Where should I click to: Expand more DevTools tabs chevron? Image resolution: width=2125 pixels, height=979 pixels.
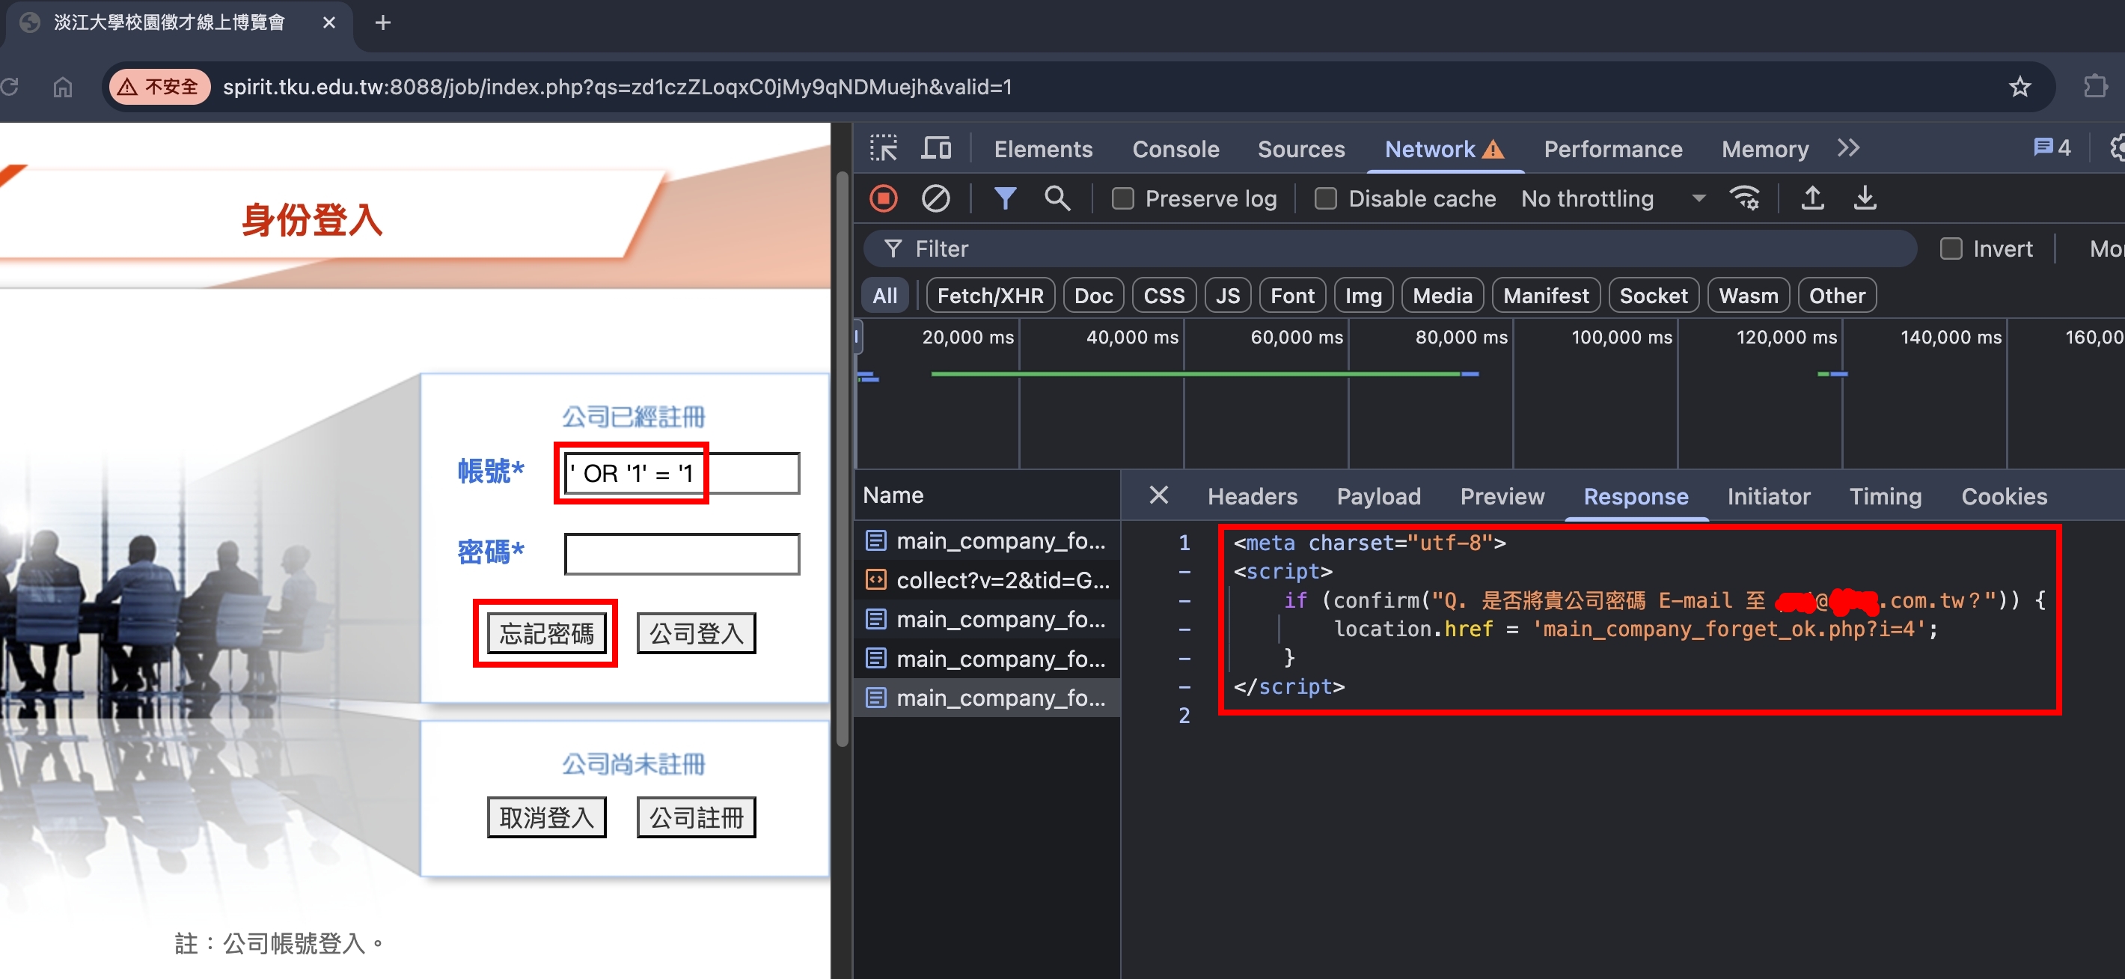1848,149
